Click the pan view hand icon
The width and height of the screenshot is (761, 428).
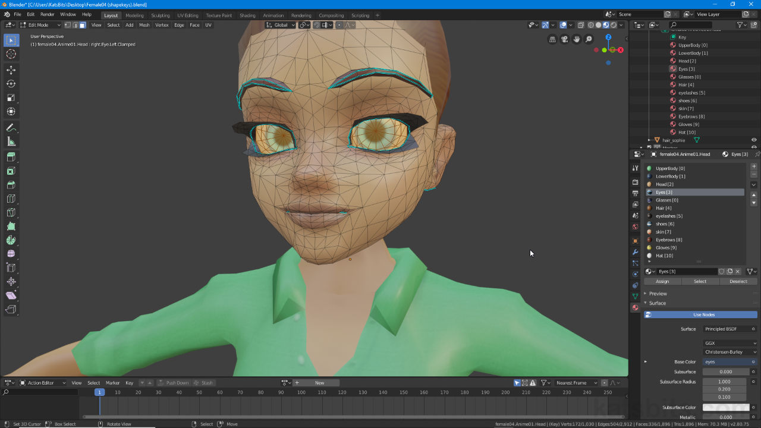[577, 39]
